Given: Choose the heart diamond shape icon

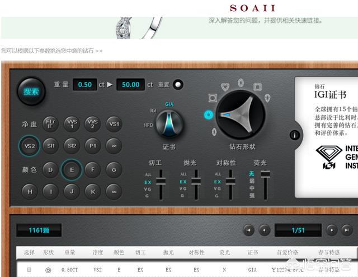Looking at the screenshot, I should coord(224,87).
